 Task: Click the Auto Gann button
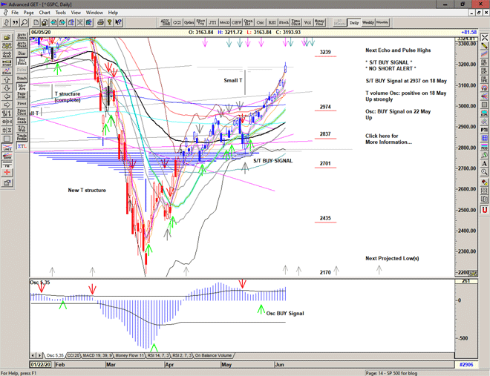coord(22,36)
